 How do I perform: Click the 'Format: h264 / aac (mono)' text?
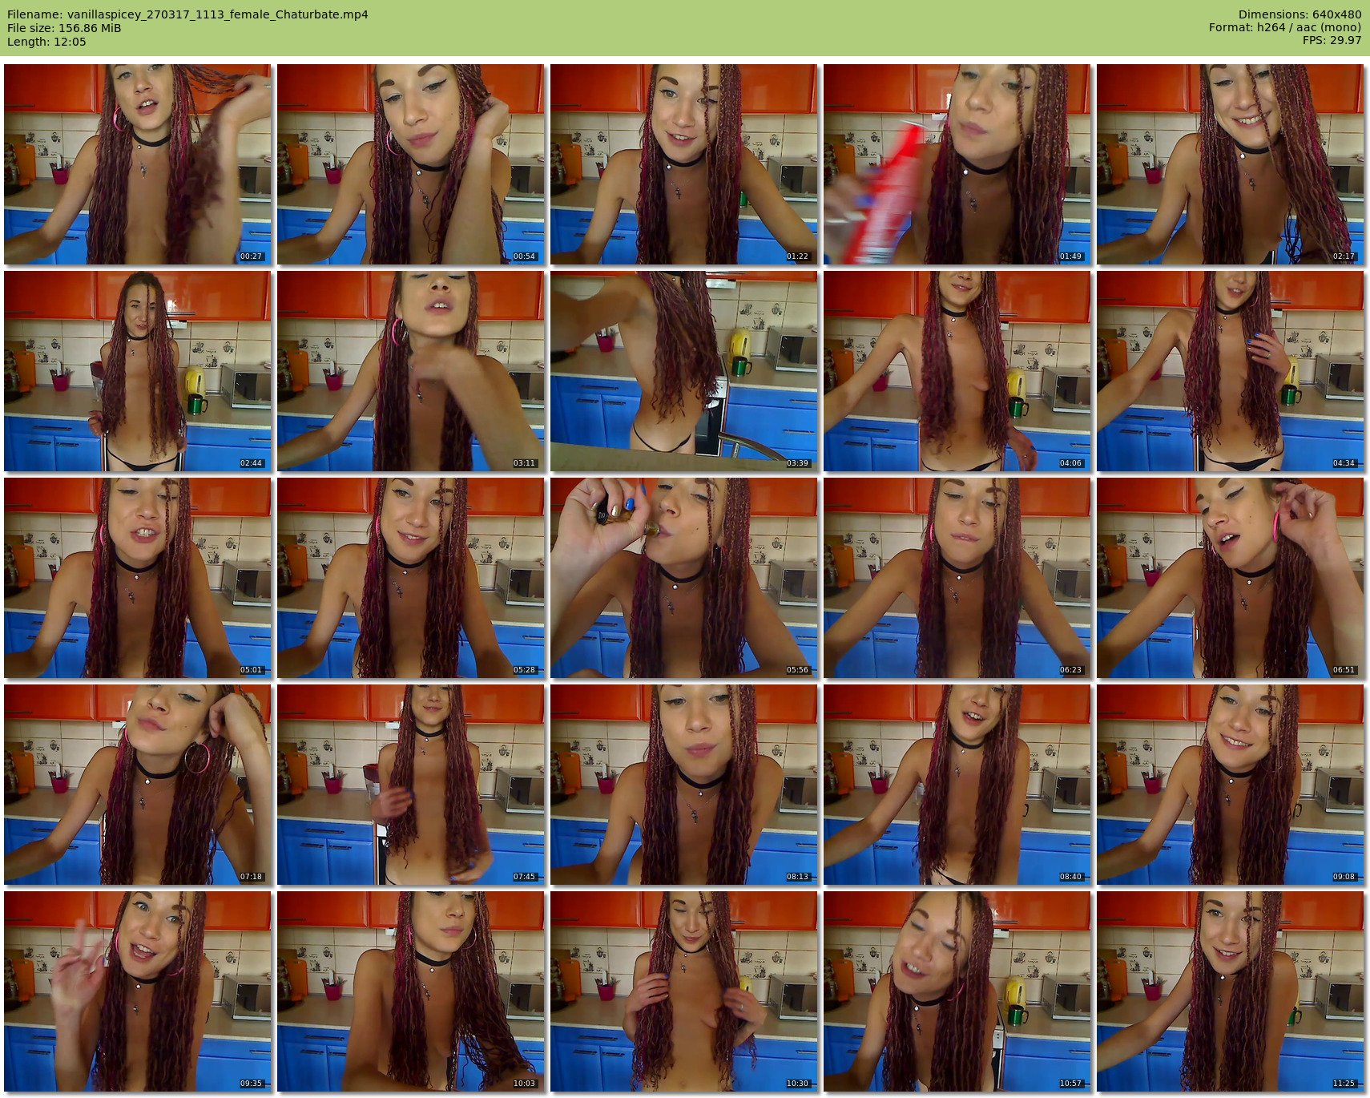coord(1285,28)
